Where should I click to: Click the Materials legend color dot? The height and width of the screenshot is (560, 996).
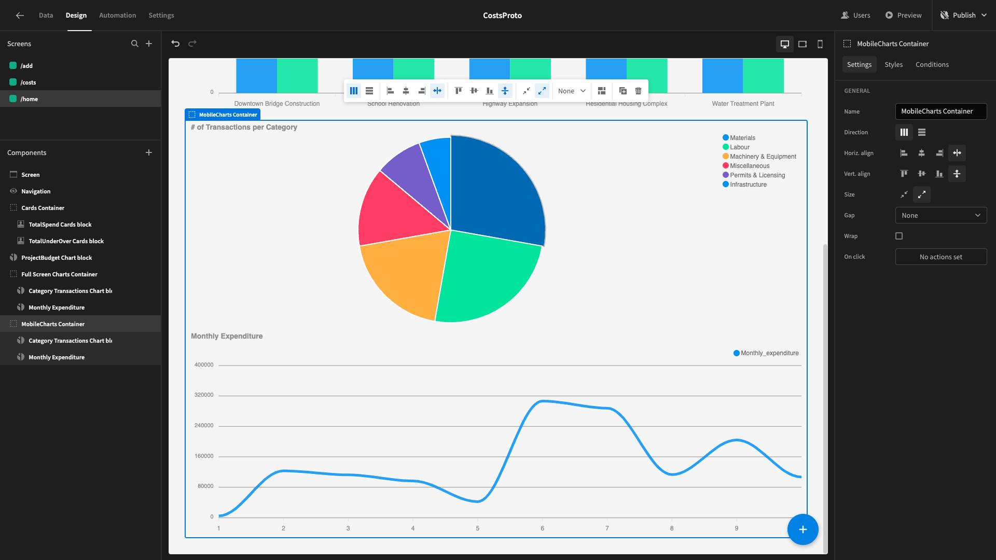click(726, 137)
